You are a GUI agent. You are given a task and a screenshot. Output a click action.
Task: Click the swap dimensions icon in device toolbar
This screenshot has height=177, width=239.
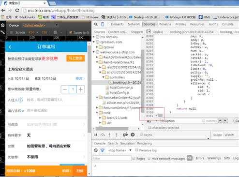[56, 32]
